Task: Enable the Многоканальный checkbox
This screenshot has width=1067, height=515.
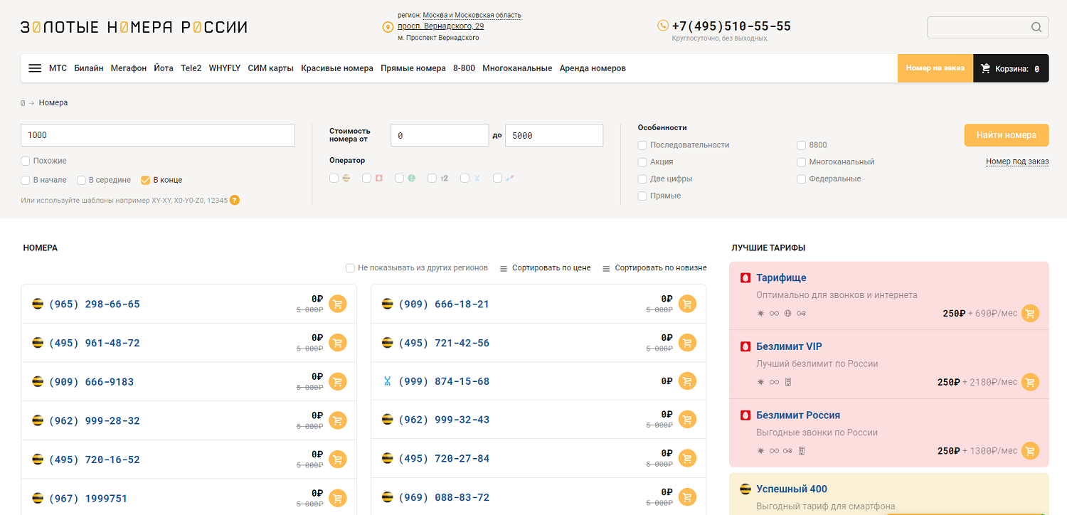Action: (x=802, y=161)
